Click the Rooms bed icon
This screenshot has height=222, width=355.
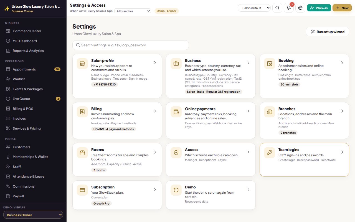[82, 153]
